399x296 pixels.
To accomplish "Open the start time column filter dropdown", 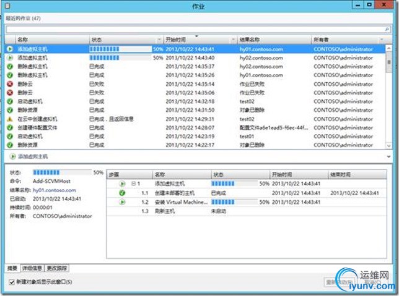I will coord(233,40).
